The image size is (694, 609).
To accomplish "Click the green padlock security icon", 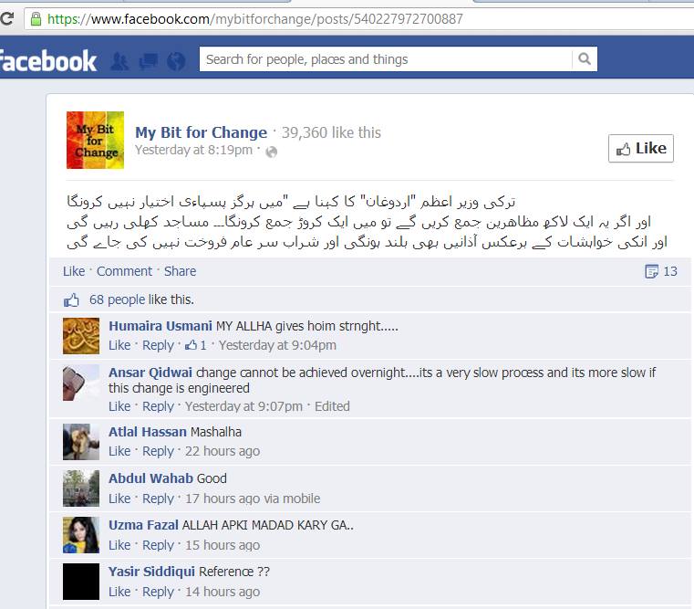I will tap(36, 19).
